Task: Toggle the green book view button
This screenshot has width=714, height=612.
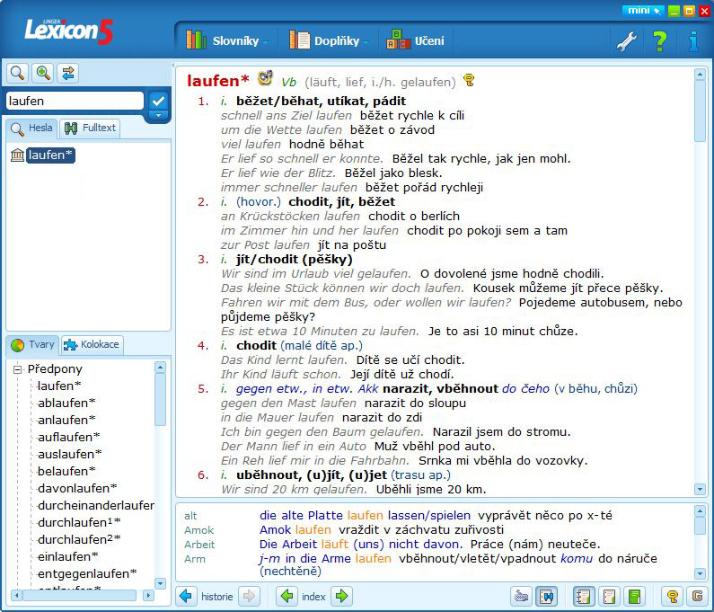Action: 635,596
